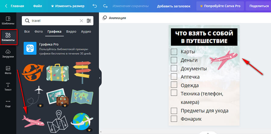
Task: Switch to the Видео tab
Action: [x=71, y=31]
